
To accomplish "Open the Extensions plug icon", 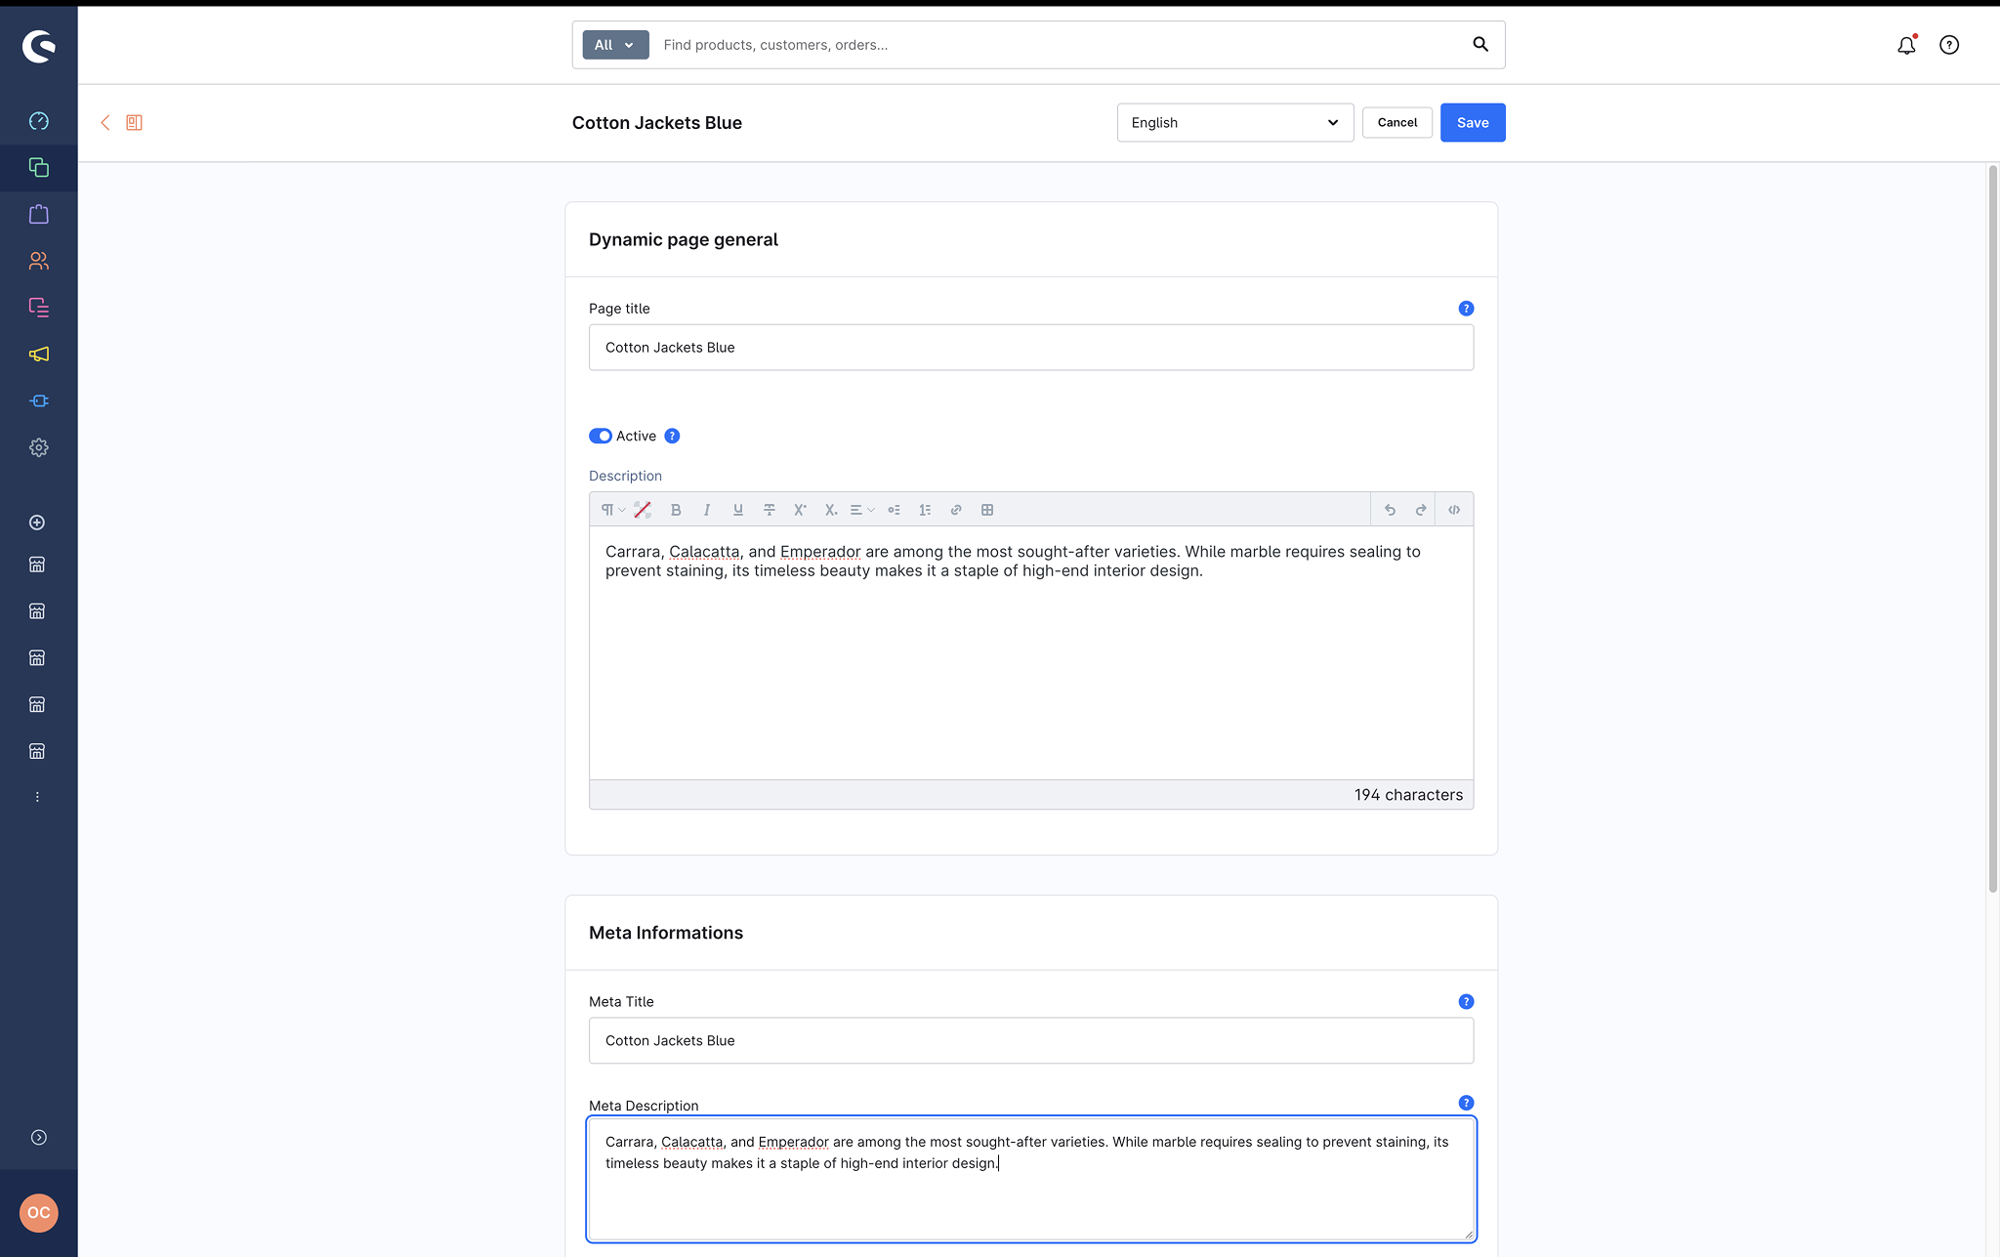I will point(39,400).
